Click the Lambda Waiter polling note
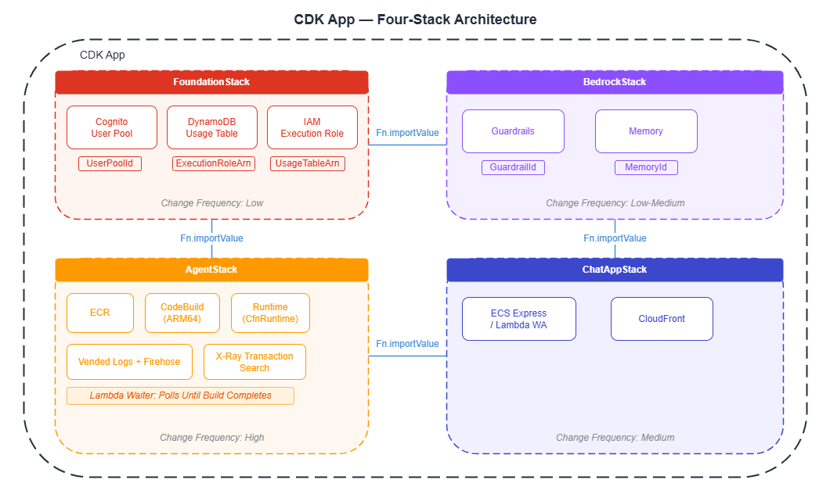This screenshot has height=501, width=830. click(x=181, y=395)
